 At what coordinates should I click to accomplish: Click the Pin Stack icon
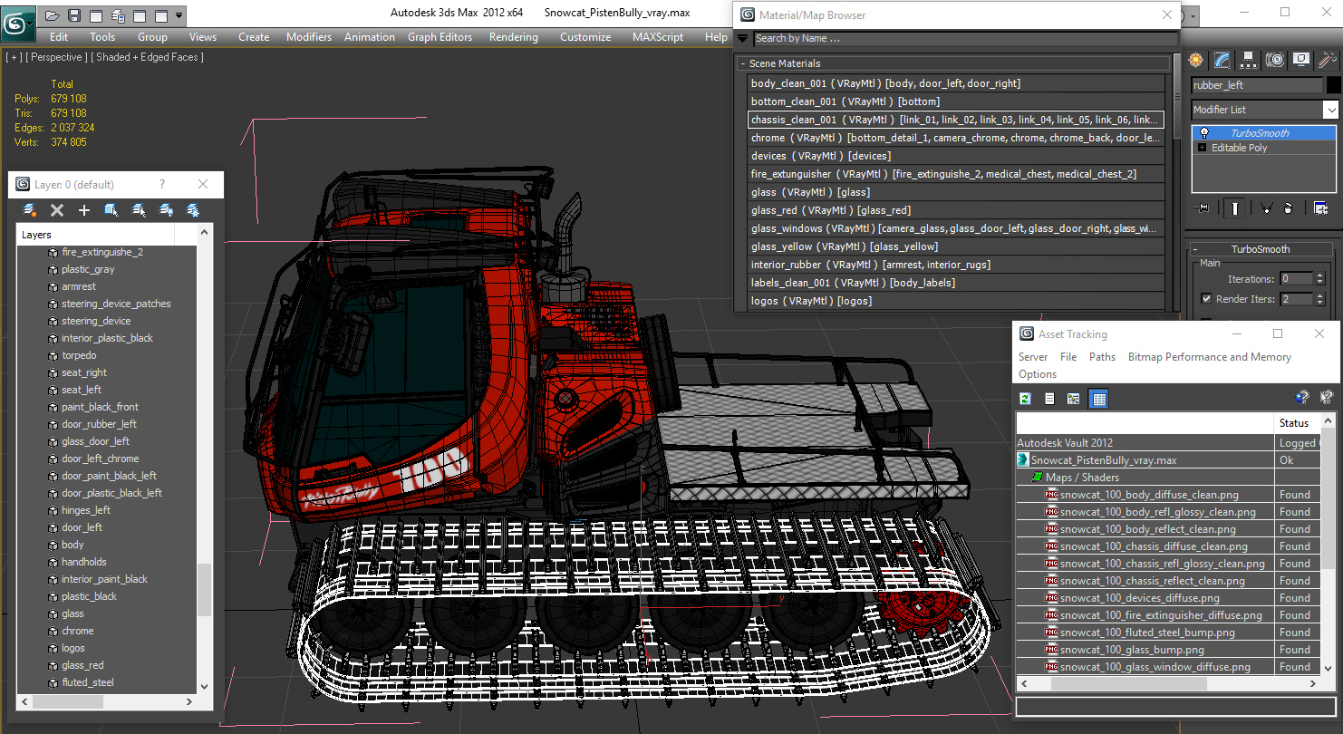coord(1203,208)
